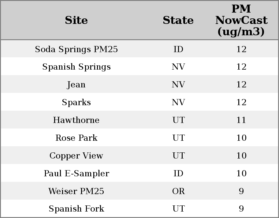Screen dimensions: 279x218
Task: Click the OR state cell for Weiser
Action: [x=178, y=191]
